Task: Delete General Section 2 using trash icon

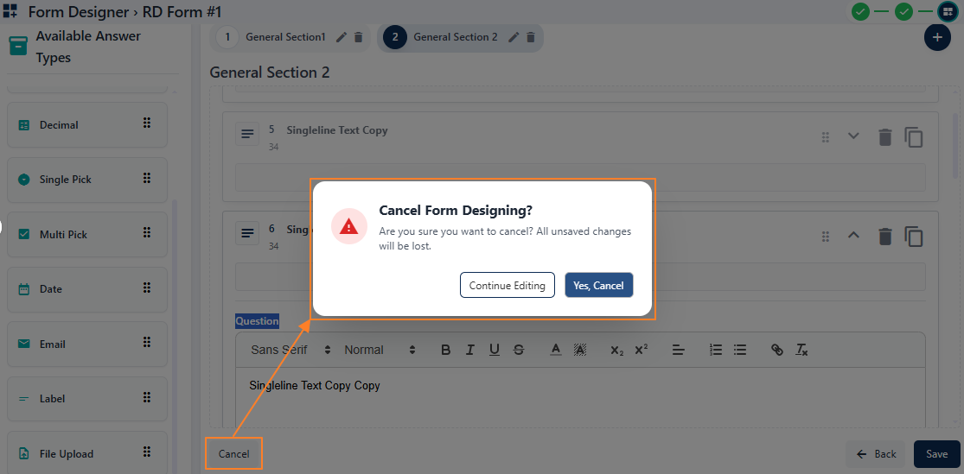Action: click(531, 37)
